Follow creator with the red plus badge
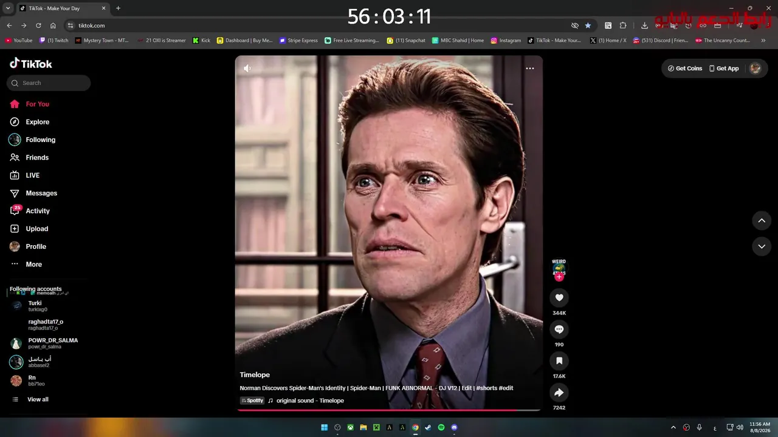The width and height of the screenshot is (778, 437). tap(559, 277)
